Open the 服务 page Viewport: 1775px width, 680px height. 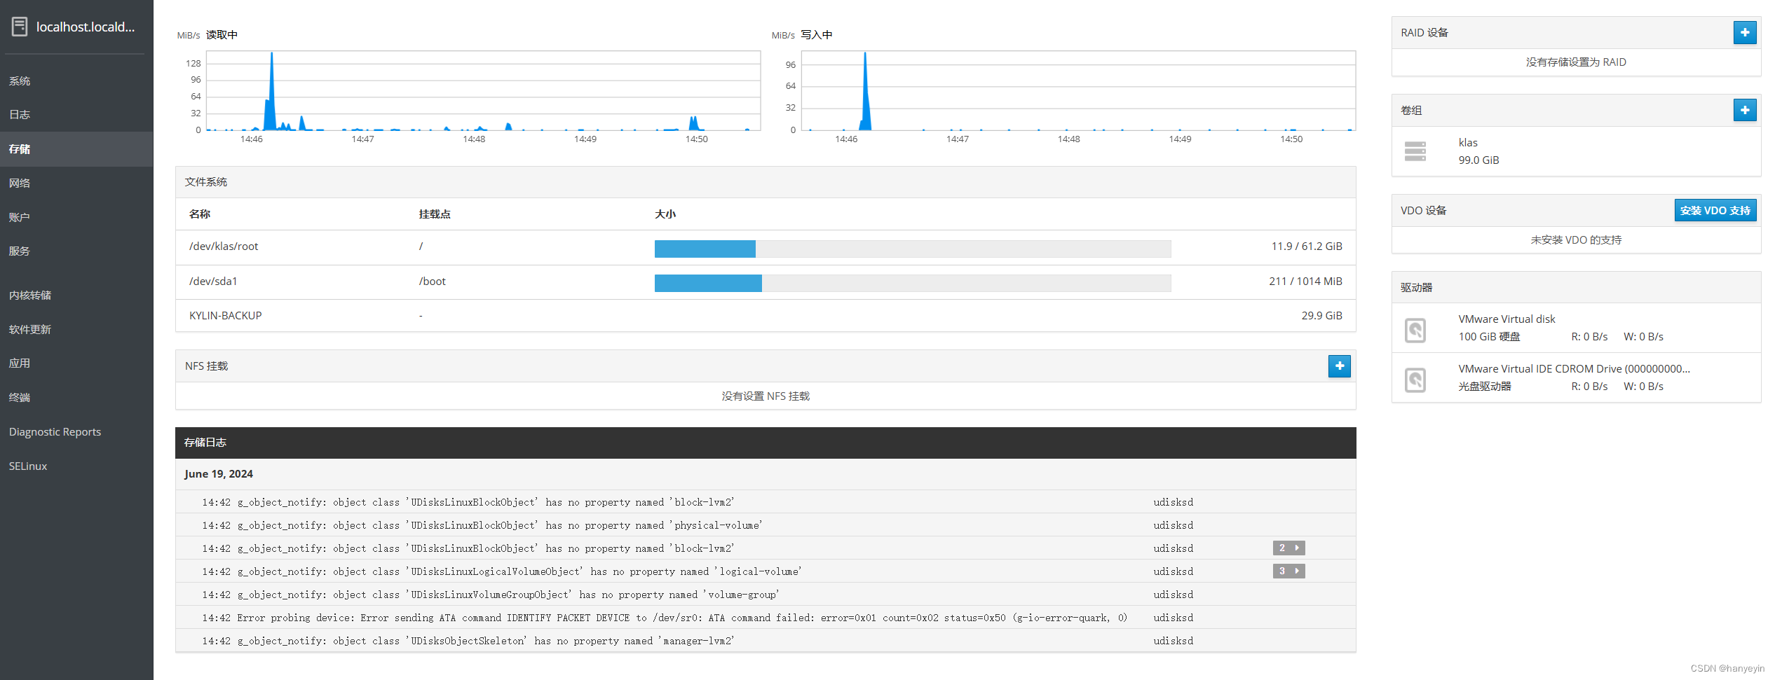pyautogui.click(x=76, y=251)
